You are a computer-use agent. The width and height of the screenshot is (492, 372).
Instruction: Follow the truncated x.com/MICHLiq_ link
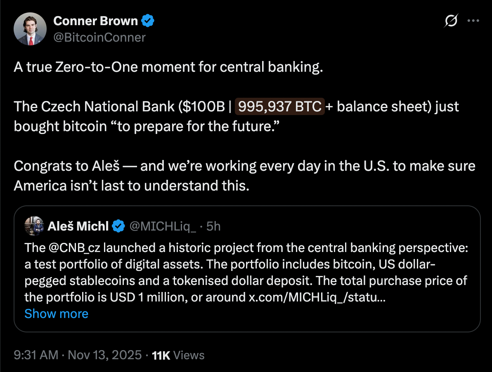(x=317, y=297)
